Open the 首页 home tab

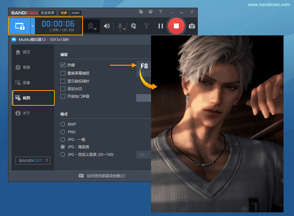pos(33,52)
